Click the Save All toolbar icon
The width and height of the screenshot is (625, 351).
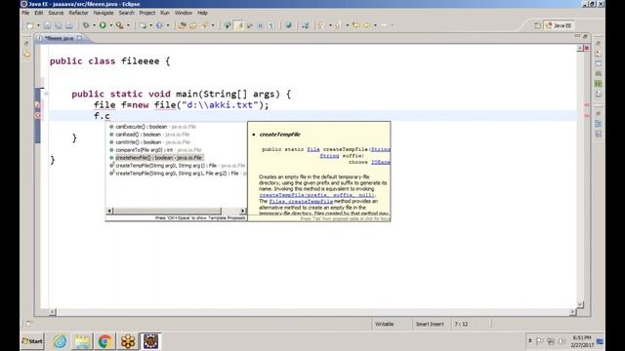59,25
